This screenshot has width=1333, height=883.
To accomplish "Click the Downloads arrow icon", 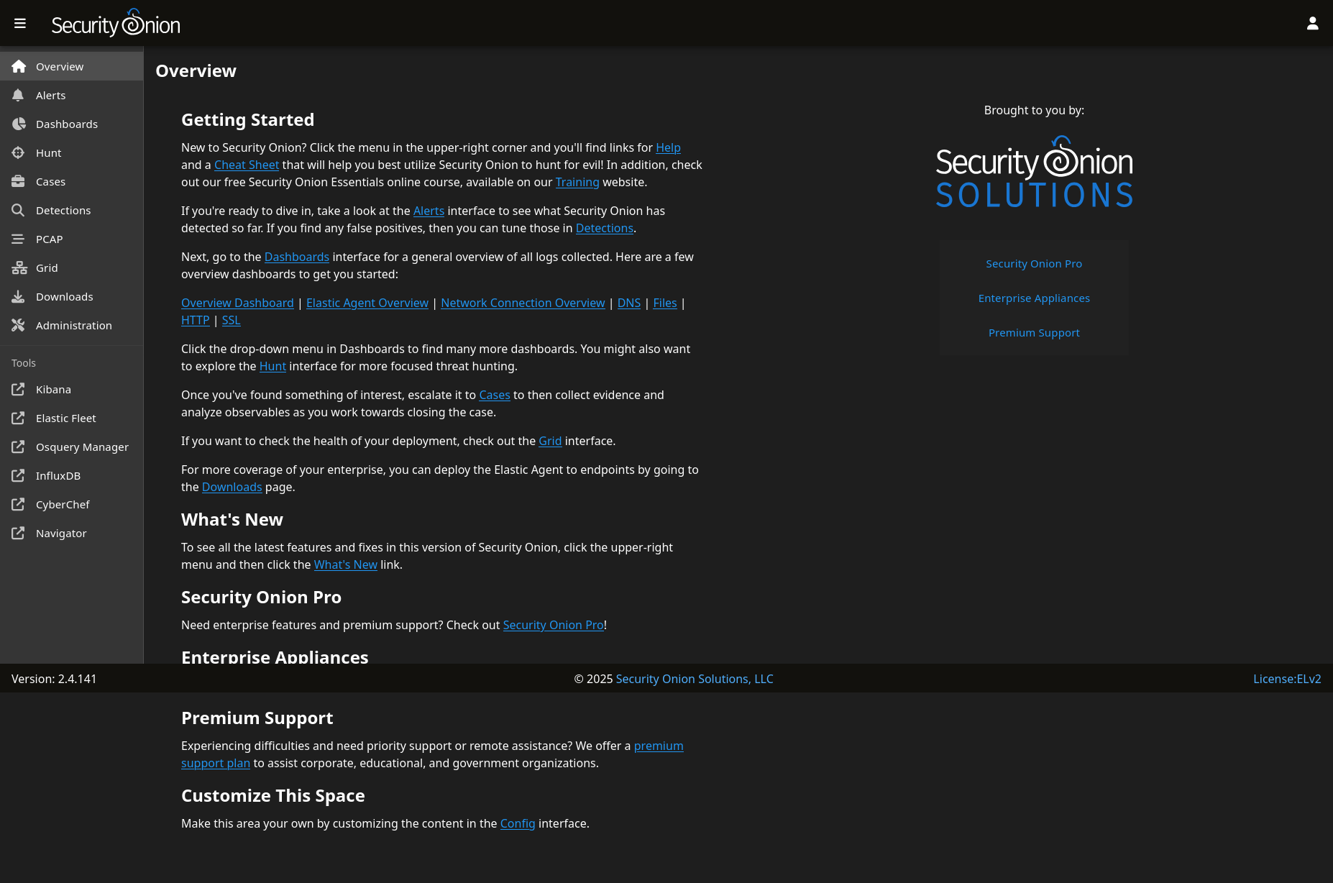I will (19, 296).
